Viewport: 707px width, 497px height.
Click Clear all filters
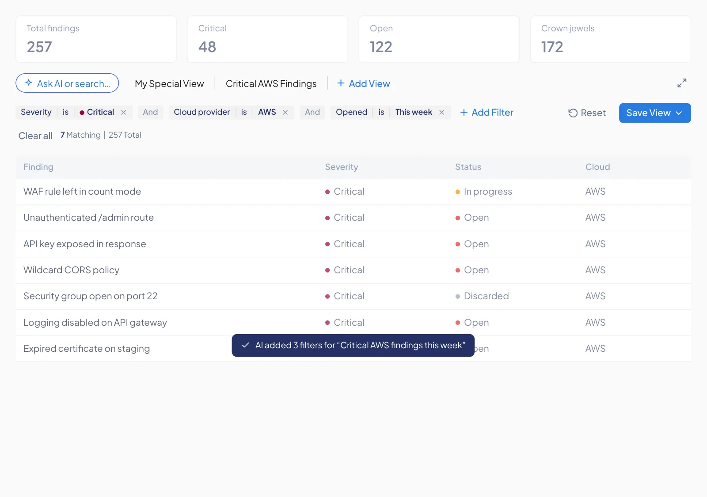[x=35, y=136]
